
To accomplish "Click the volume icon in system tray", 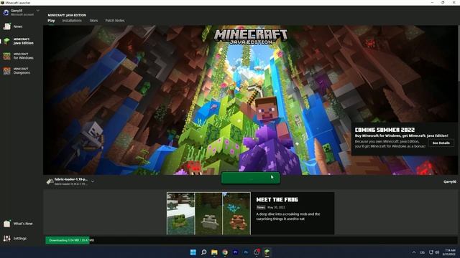I will tap(437, 252).
